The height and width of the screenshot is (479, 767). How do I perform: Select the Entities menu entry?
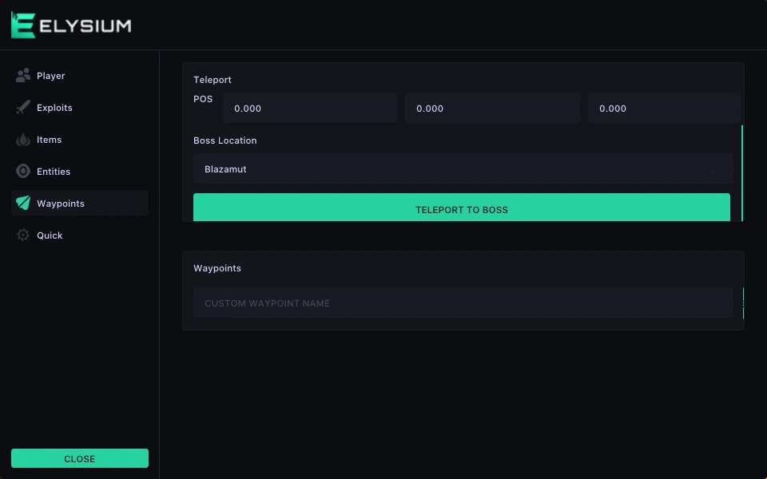[x=80, y=172]
